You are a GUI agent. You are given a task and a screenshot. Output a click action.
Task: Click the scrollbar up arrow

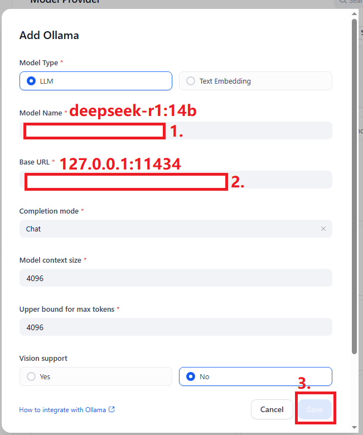point(355,13)
